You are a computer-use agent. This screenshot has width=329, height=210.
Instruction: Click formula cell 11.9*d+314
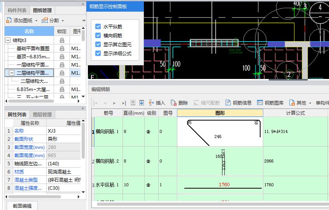[295, 131]
